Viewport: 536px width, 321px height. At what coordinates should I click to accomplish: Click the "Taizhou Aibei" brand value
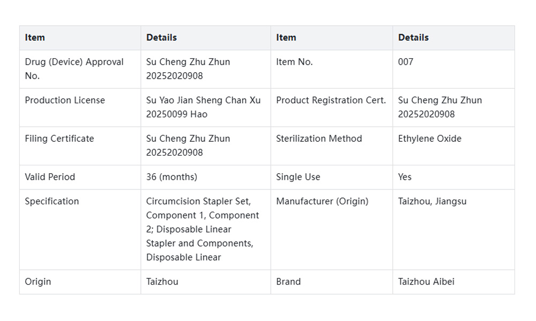[x=426, y=282]
